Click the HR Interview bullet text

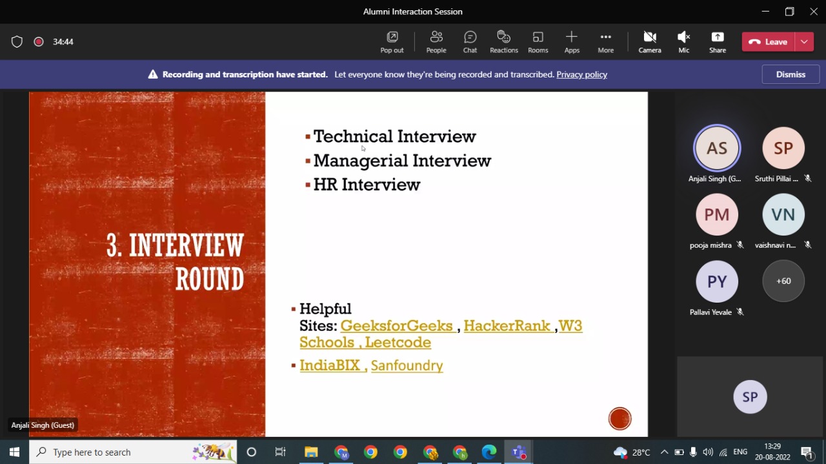[x=367, y=185]
